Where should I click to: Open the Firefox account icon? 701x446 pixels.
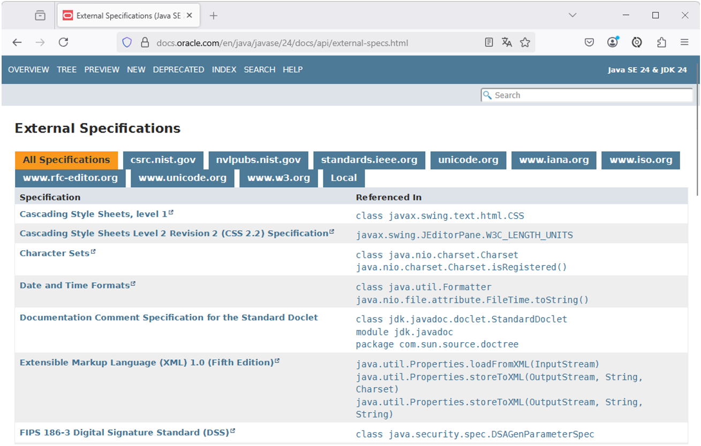click(x=613, y=42)
